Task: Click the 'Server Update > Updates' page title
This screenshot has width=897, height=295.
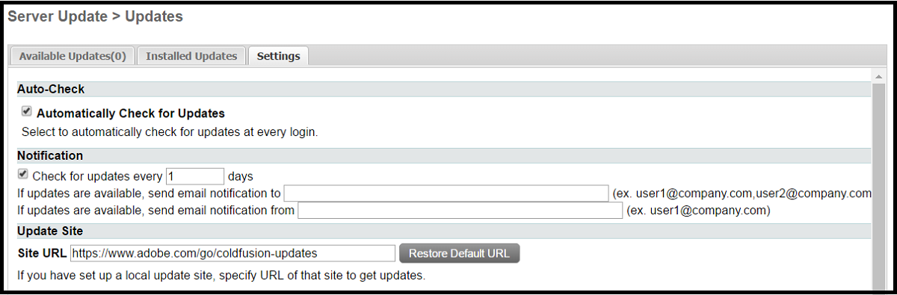Action: click(96, 15)
